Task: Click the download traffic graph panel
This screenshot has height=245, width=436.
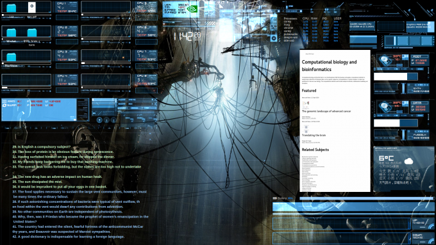Action: coord(342,239)
